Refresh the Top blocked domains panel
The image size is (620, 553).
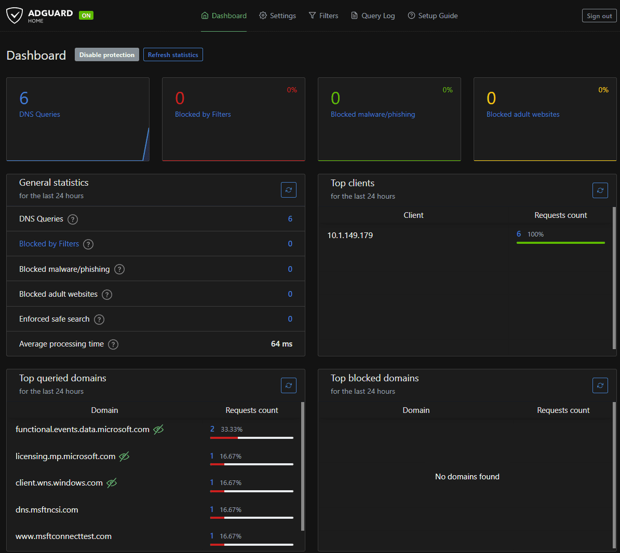click(x=600, y=385)
